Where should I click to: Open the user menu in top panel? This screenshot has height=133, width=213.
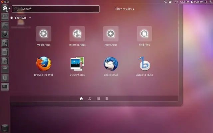coord(199,2)
